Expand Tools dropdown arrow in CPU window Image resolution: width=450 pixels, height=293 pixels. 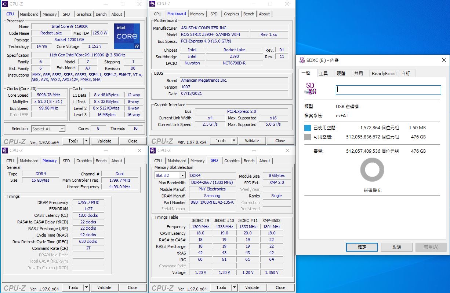87,141
